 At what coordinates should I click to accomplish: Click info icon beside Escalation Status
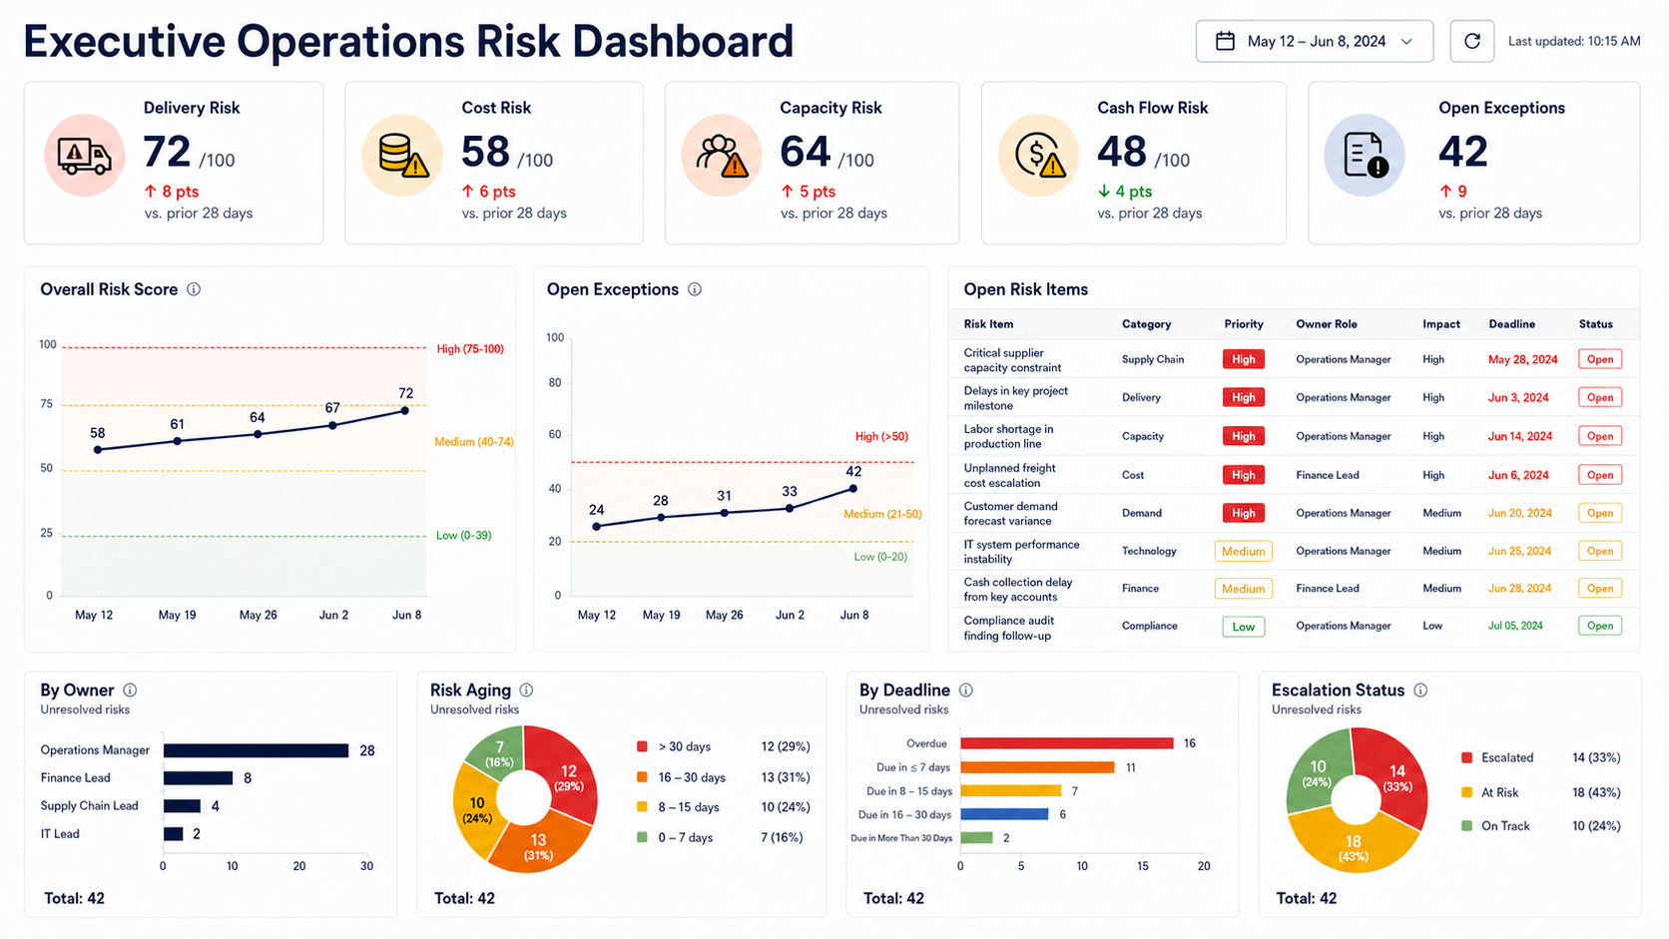click(x=1420, y=690)
